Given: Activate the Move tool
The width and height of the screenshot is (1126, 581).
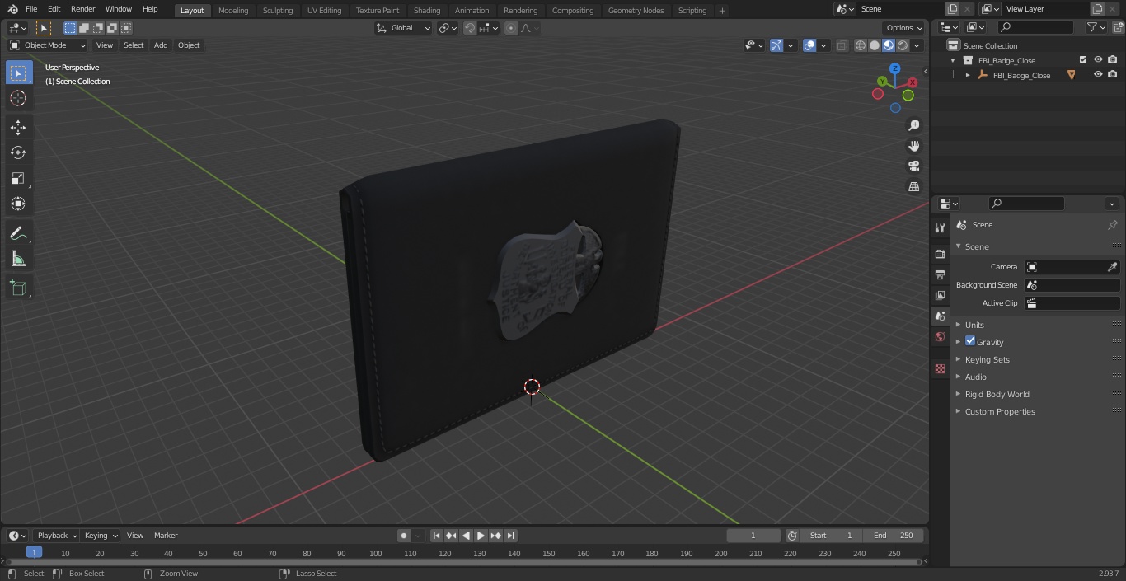Looking at the screenshot, I should 18,127.
